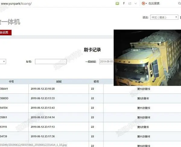This screenshot has height=147, width=181.
Task: Click machine number 22 in the 23:10:28 row
Action: pos(93,89)
